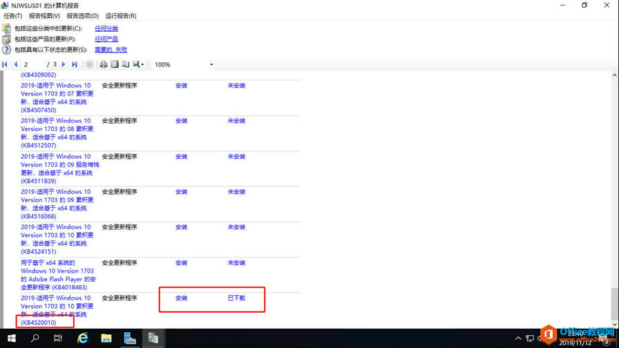Viewport: 619px width, 348px height.
Task: Toggle print layout view
Action: [115, 64]
